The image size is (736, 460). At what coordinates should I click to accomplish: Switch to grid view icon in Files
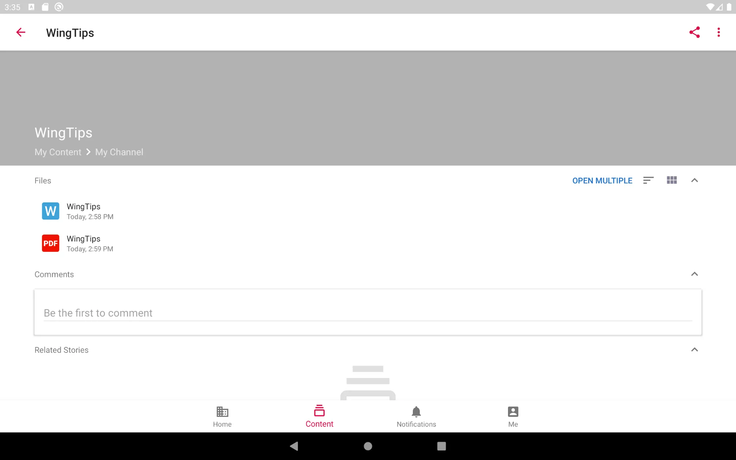(x=672, y=180)
